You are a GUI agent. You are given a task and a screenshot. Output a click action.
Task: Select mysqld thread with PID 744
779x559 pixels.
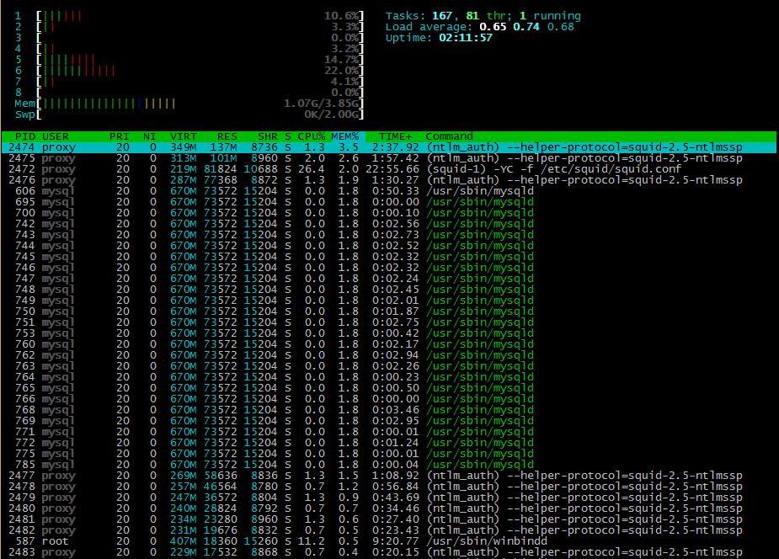coord(389,246)
